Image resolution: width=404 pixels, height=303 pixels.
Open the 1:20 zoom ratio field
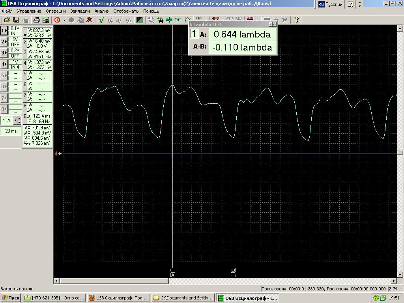7,121
